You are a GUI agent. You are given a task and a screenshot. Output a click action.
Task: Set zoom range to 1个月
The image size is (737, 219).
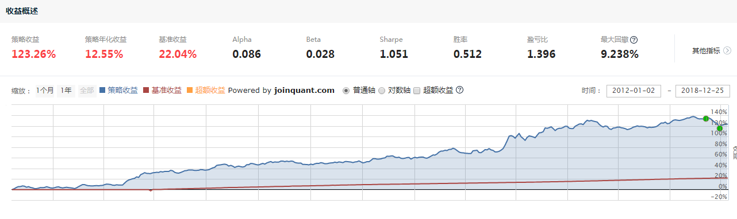pos(45,90)
